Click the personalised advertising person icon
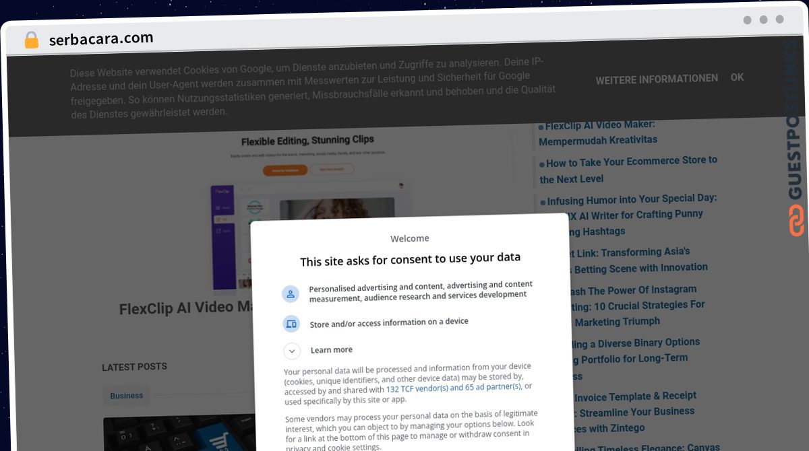The height and width of the screenshot is (451, 809). (x=291, y=293)
